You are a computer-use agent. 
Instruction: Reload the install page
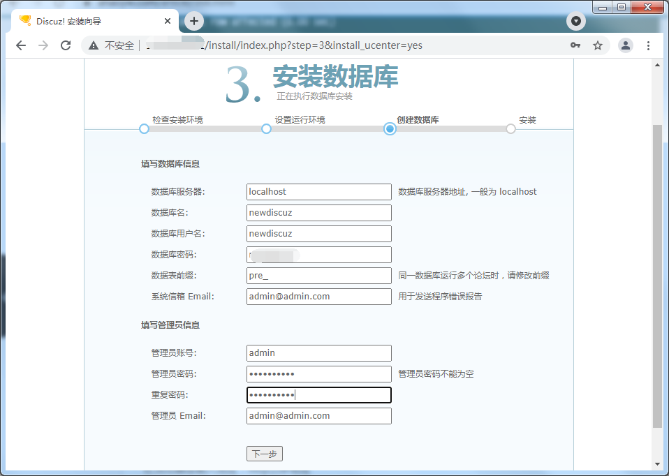click(x=66, y=45)
